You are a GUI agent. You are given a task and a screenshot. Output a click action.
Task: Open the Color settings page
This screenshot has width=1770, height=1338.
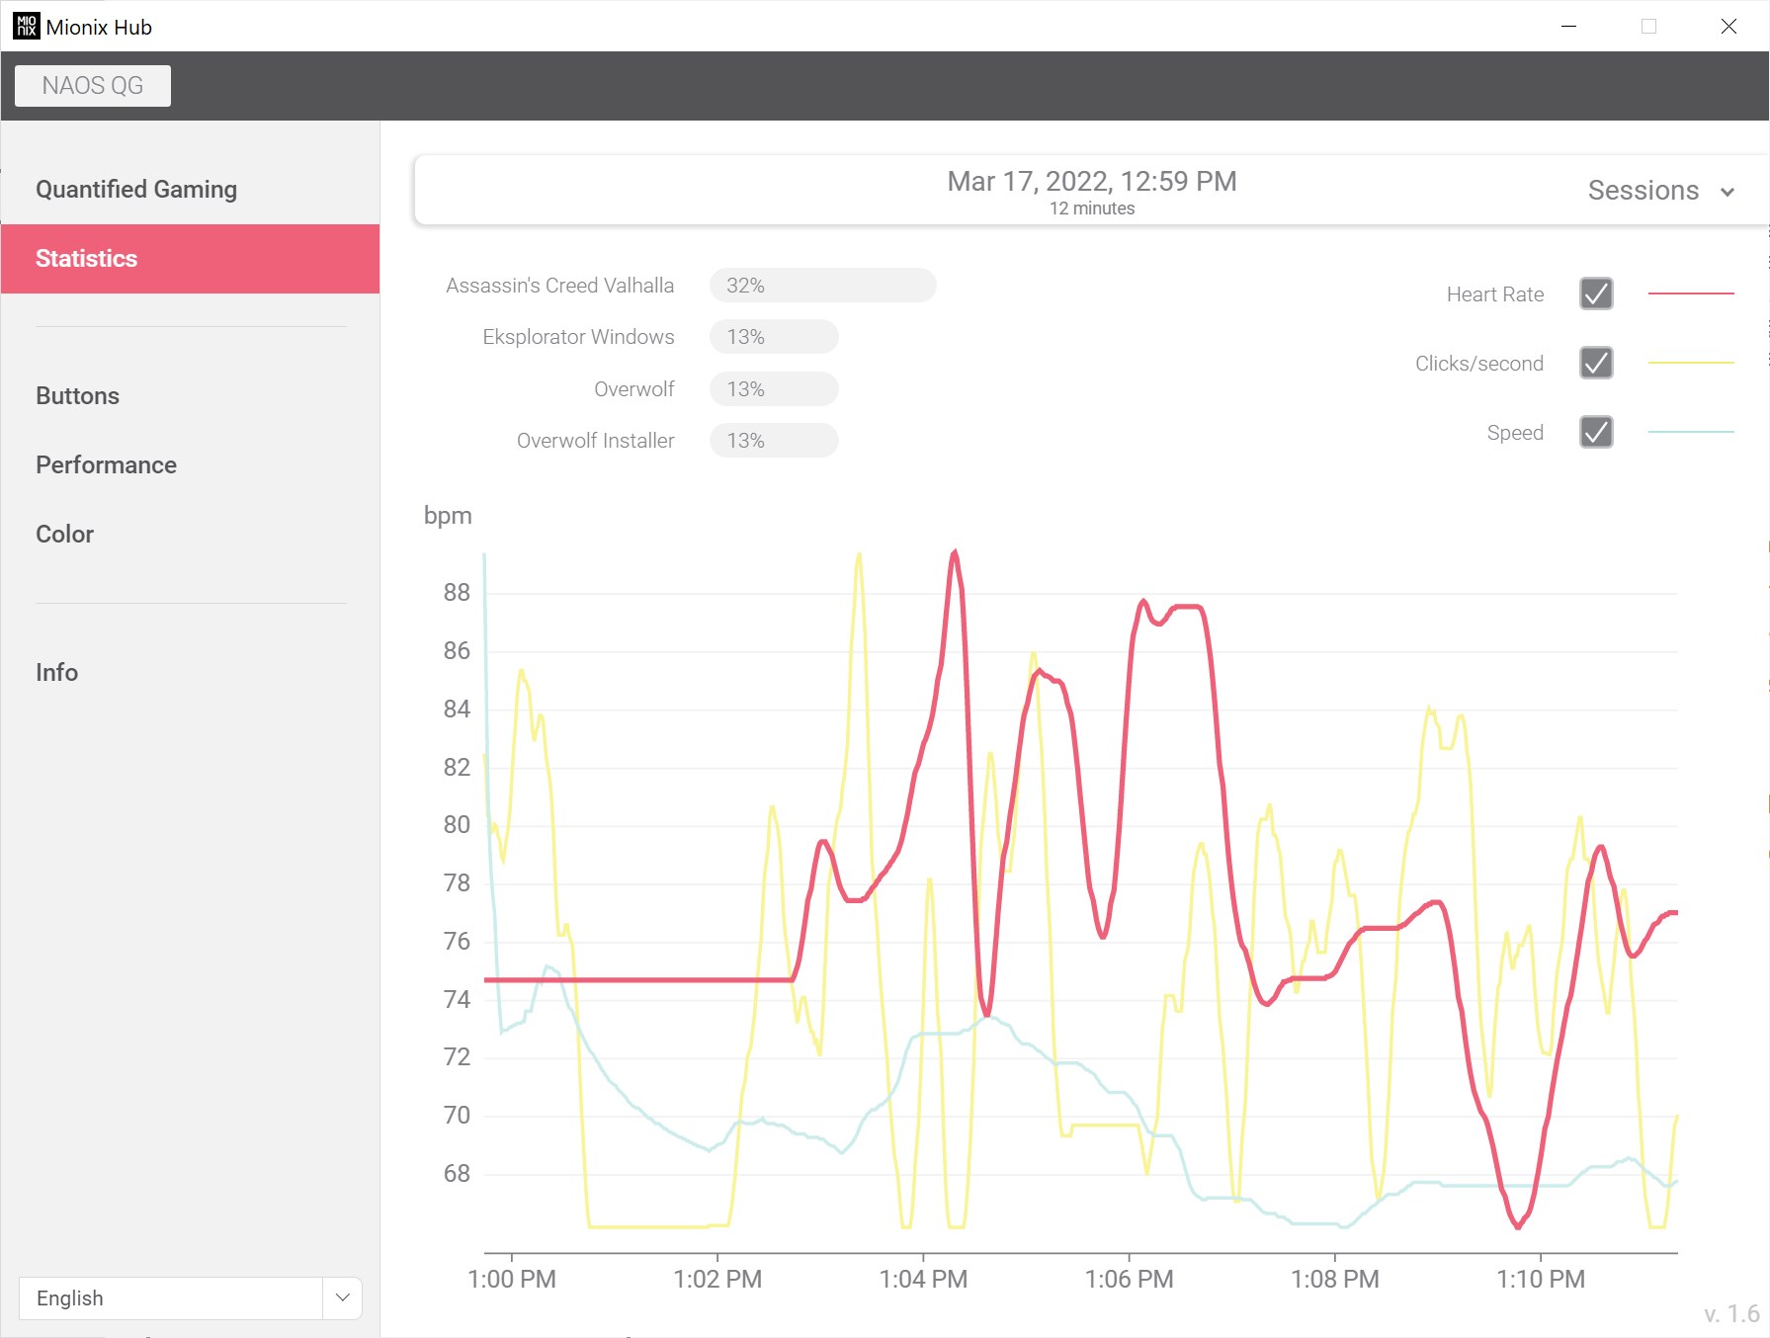pos(64,535)
